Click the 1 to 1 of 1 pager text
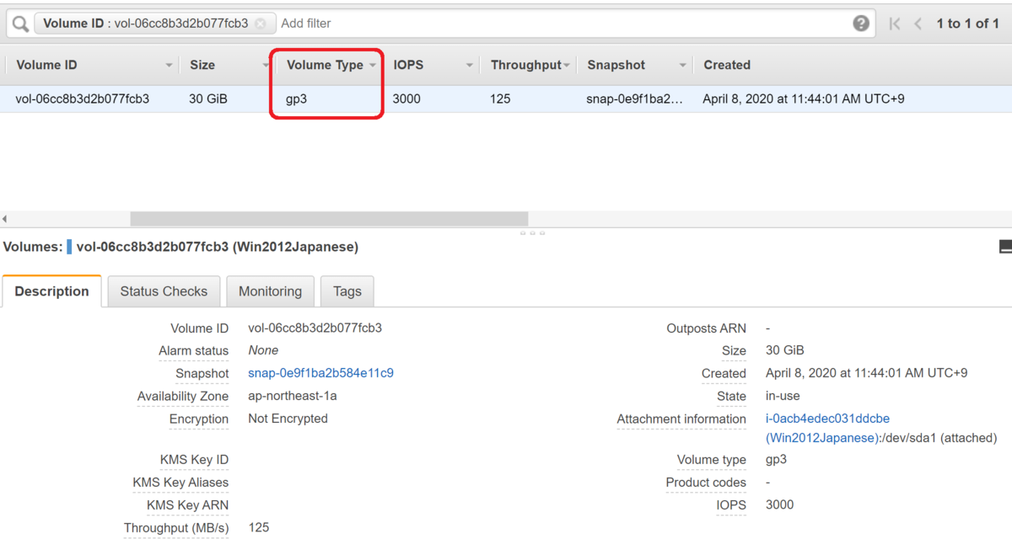This screenshot has width=1012, height=539. (x=968, y=24)
